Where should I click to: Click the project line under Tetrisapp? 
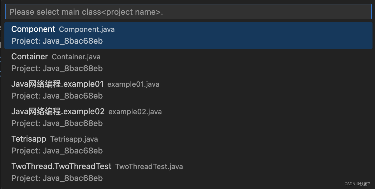[57, 151]
